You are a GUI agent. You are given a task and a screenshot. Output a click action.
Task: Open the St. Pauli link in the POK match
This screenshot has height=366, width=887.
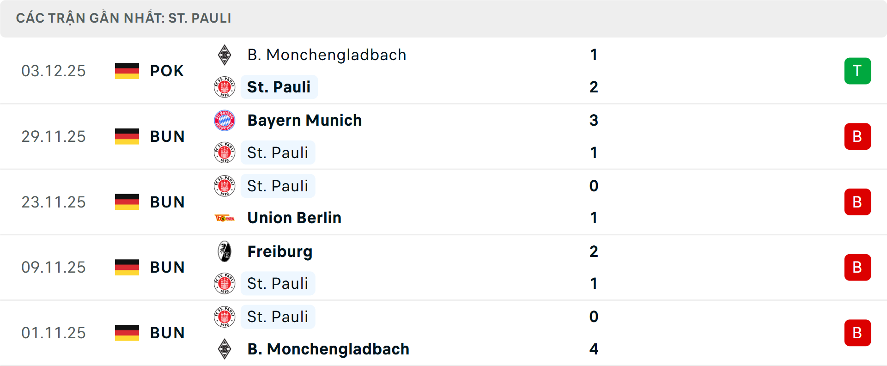pyautogui.click(x=279, y=86)
